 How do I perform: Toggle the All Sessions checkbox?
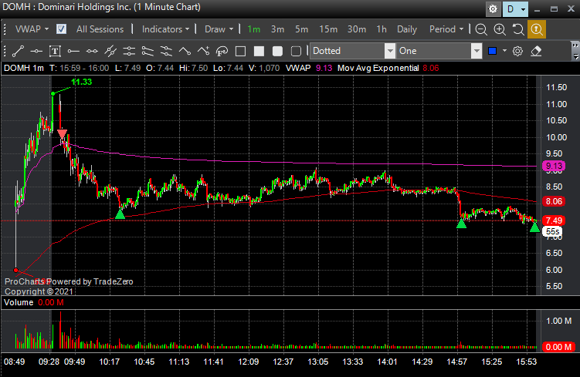point(62,29)
